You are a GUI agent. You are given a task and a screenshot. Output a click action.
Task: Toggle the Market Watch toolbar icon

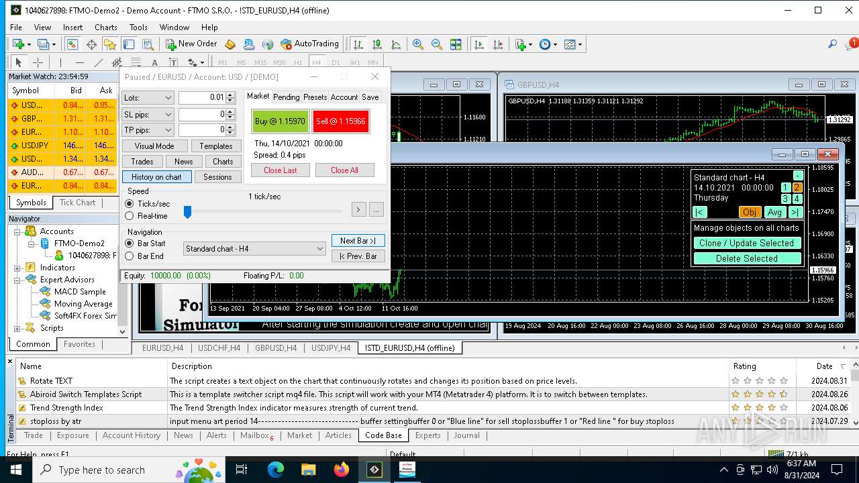click(72, 44)
